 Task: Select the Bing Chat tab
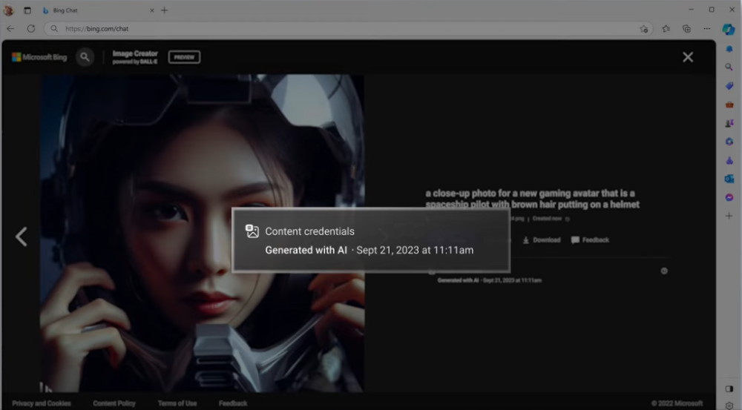point(99,10)
